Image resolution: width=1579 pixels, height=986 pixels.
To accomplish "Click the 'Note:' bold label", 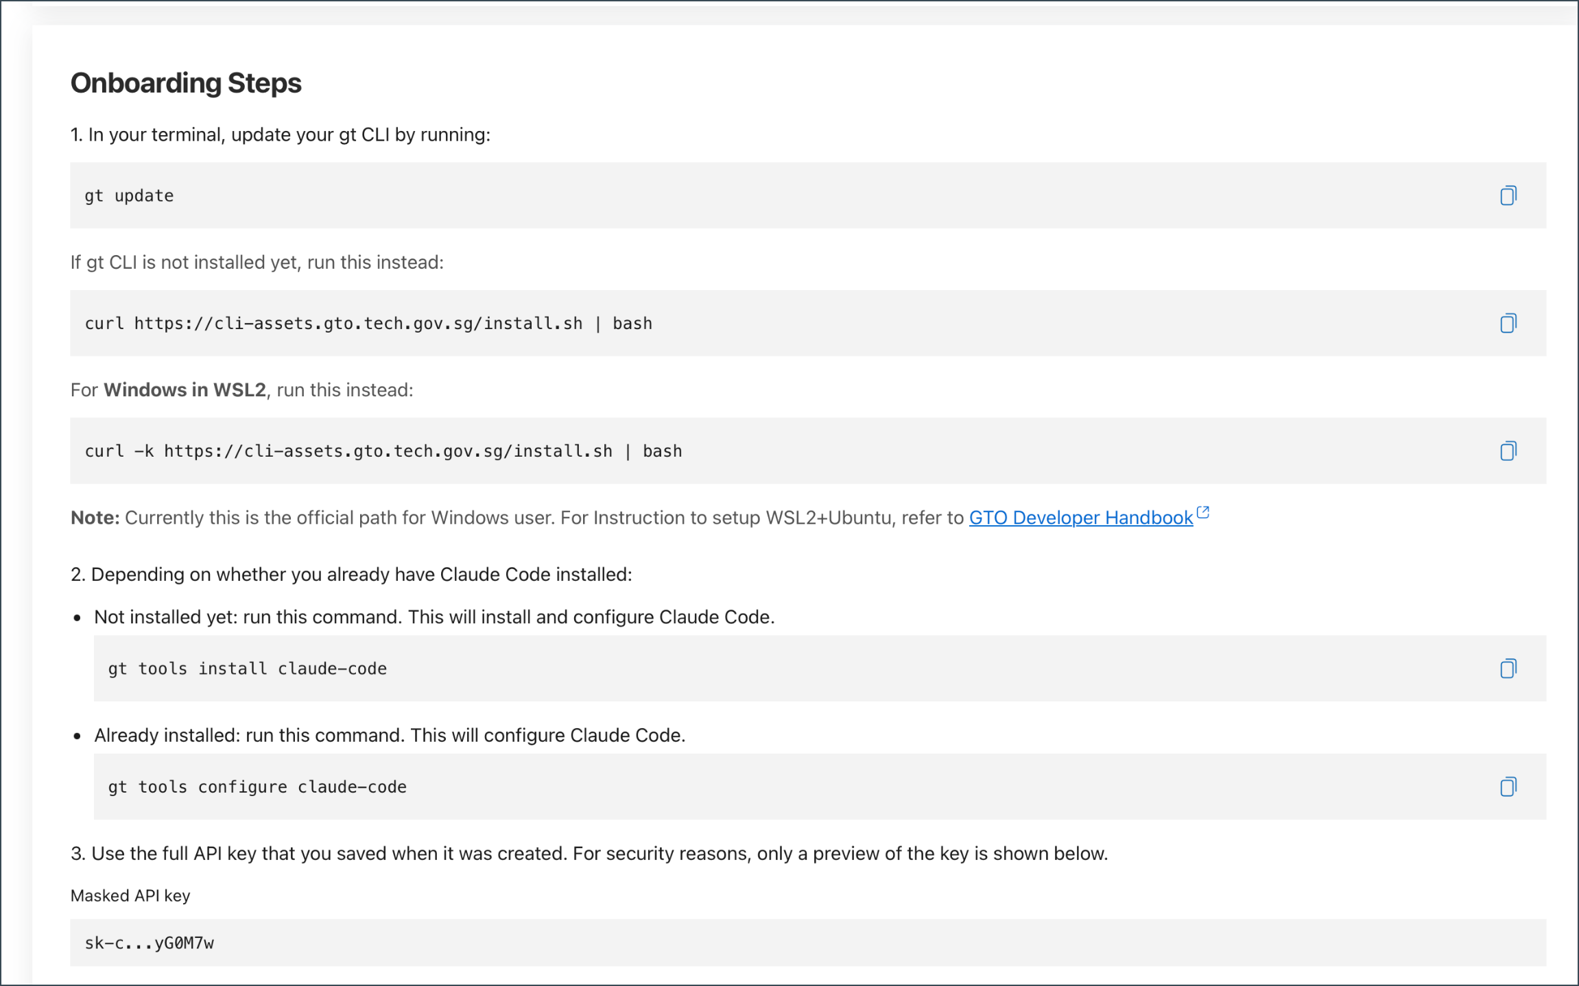I will click(95, 518).
